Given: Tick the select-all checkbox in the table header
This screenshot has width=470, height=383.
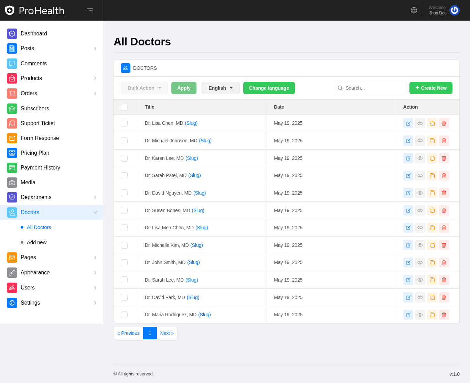Looking at the screenshot, I should point(124,107).
